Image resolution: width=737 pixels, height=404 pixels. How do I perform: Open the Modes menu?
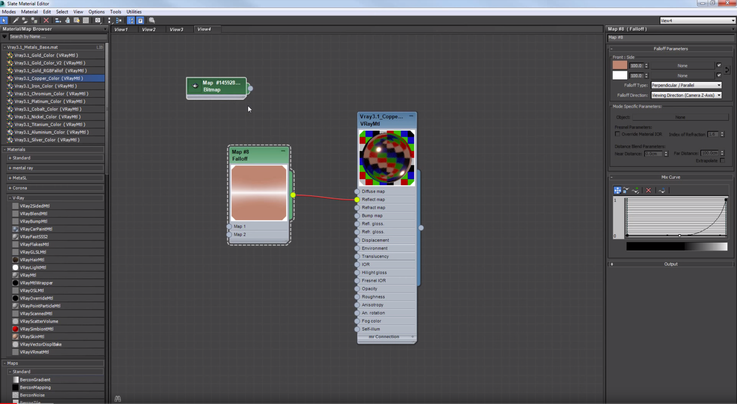[x=9, y=12]
